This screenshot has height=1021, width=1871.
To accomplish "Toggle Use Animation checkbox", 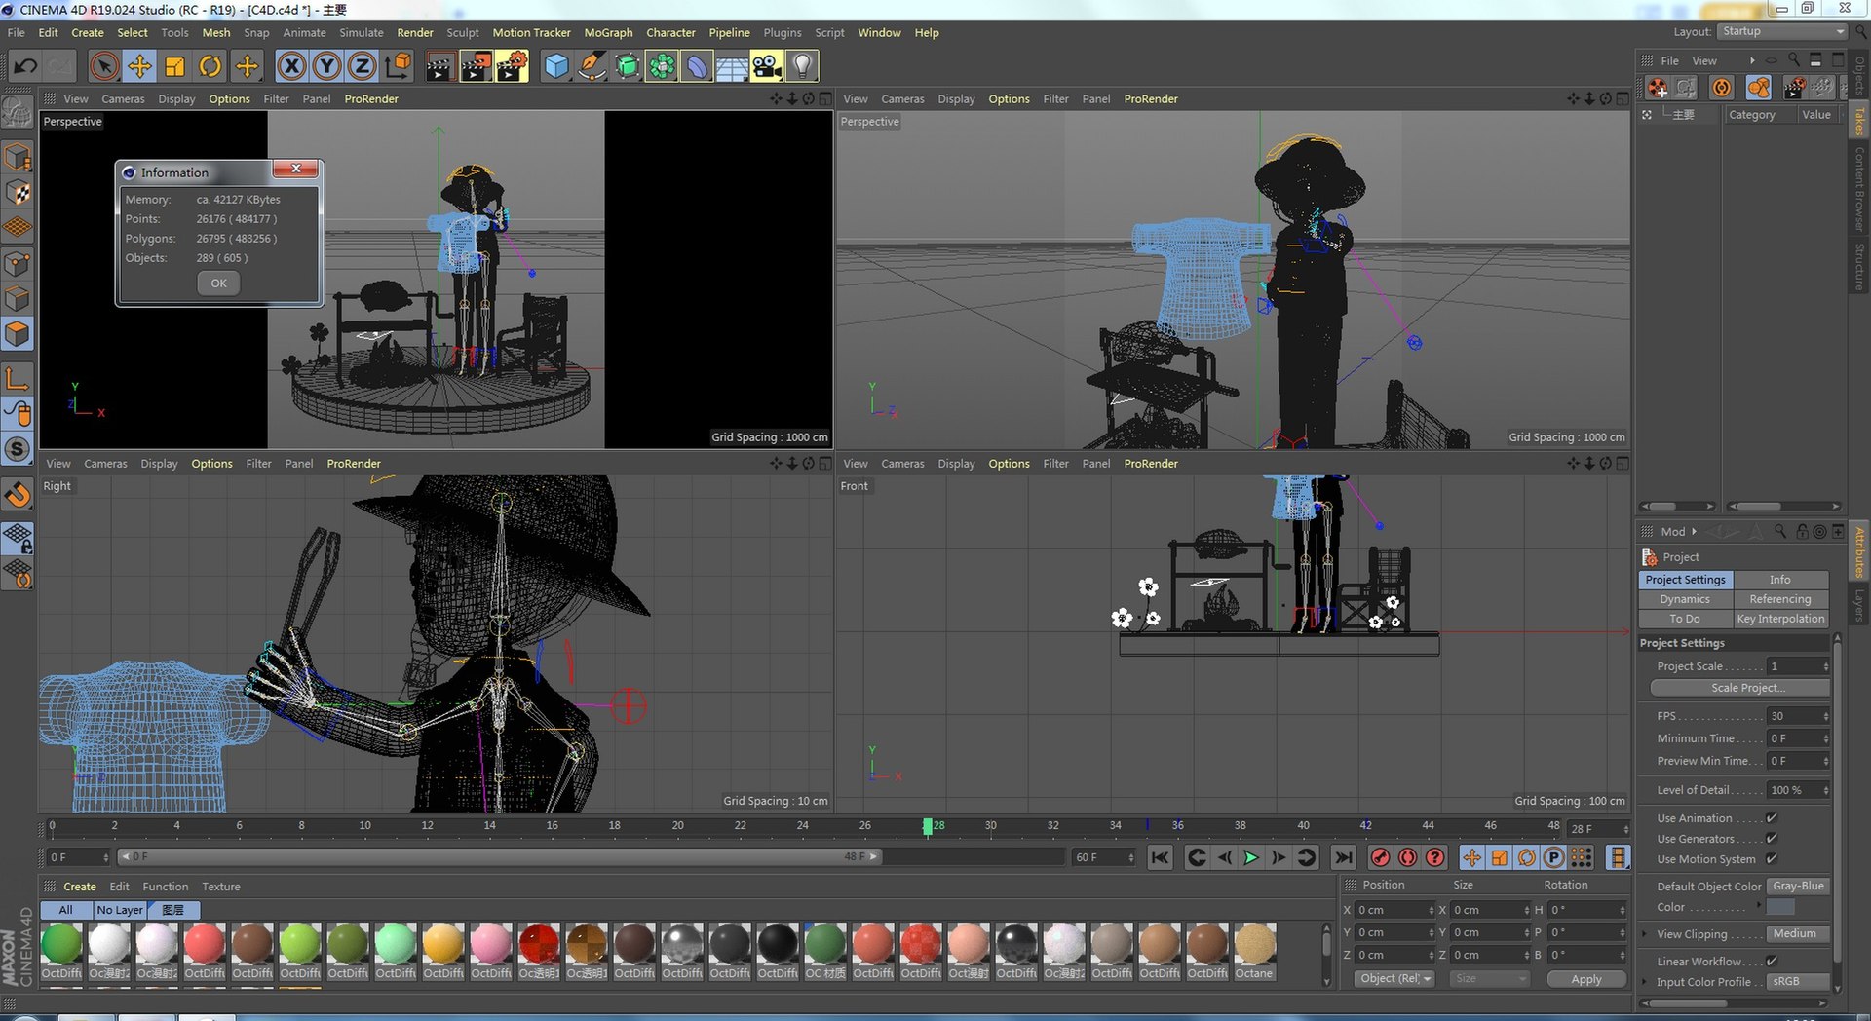I will click(x=1772, y=818).
